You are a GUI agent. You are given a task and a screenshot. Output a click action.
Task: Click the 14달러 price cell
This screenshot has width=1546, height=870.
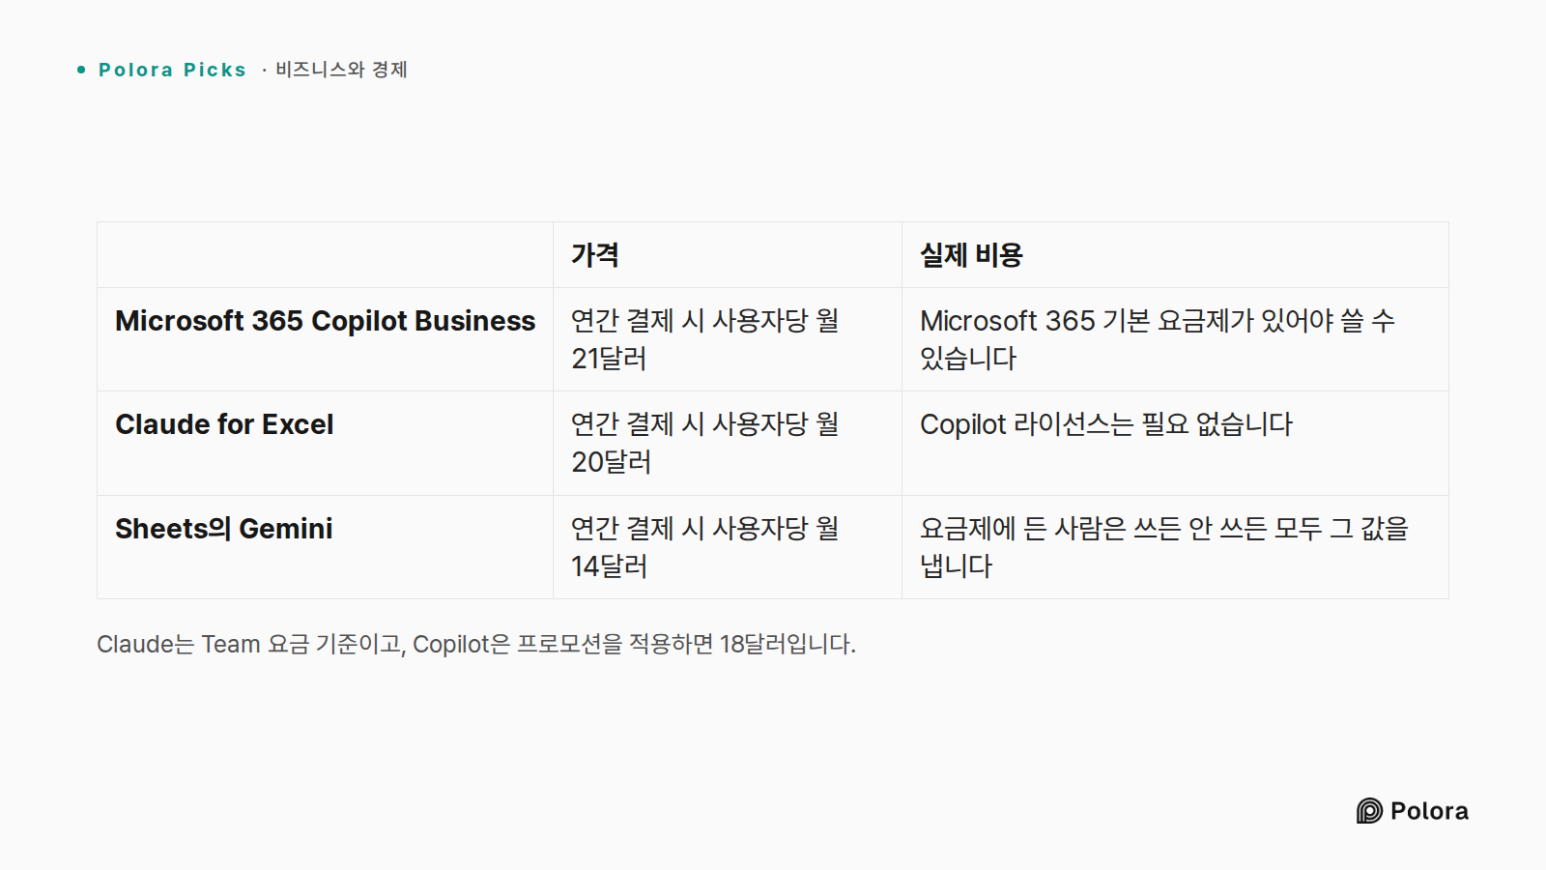point(728,547)
